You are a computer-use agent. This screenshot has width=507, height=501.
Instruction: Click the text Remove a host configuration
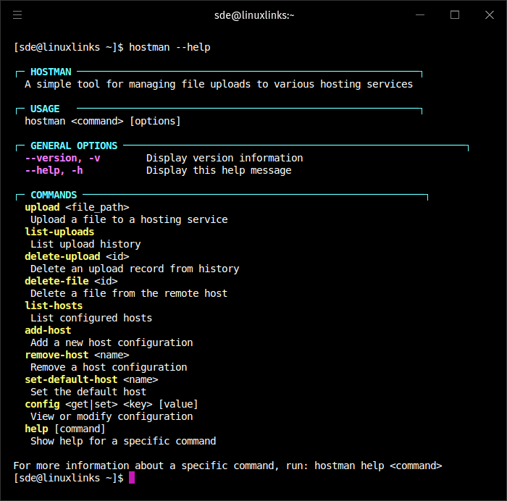click(x=109, y=367)
